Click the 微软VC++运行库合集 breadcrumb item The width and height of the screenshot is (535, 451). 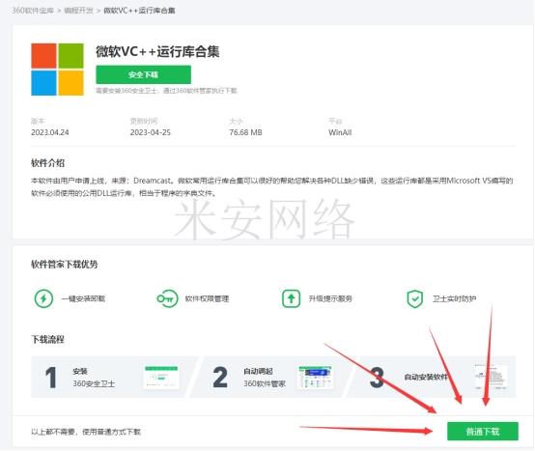pos(139,11)
